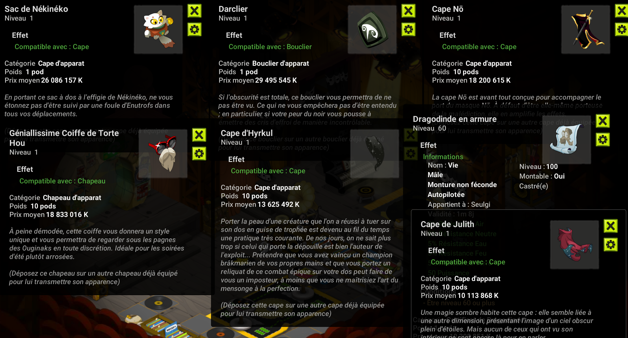
Task: Open gear options for Coiffe de Torte Hou
Action: [x=199, y=153]
